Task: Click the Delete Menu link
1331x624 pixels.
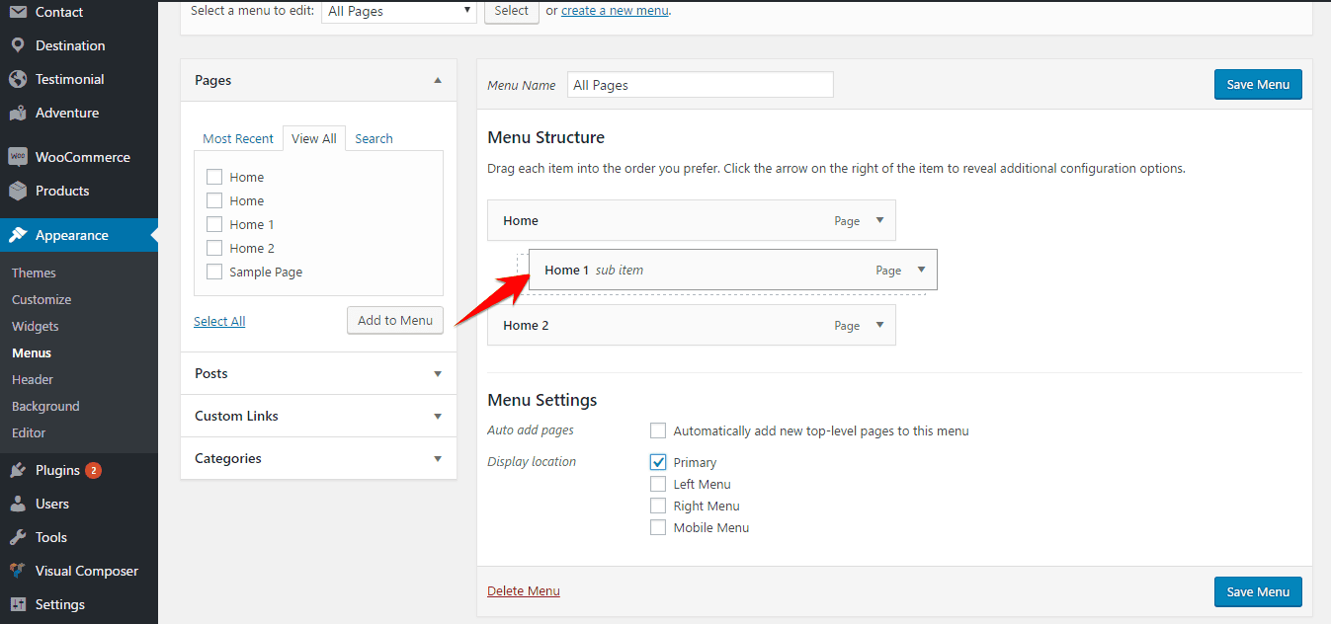Action: [x=523, y=590]
